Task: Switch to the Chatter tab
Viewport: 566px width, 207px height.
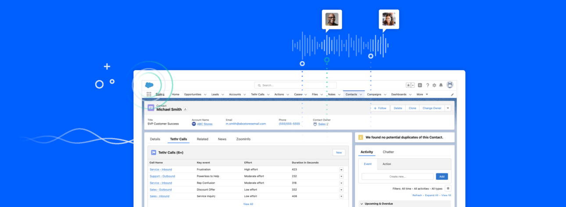Action: click(x=388, y=152)
